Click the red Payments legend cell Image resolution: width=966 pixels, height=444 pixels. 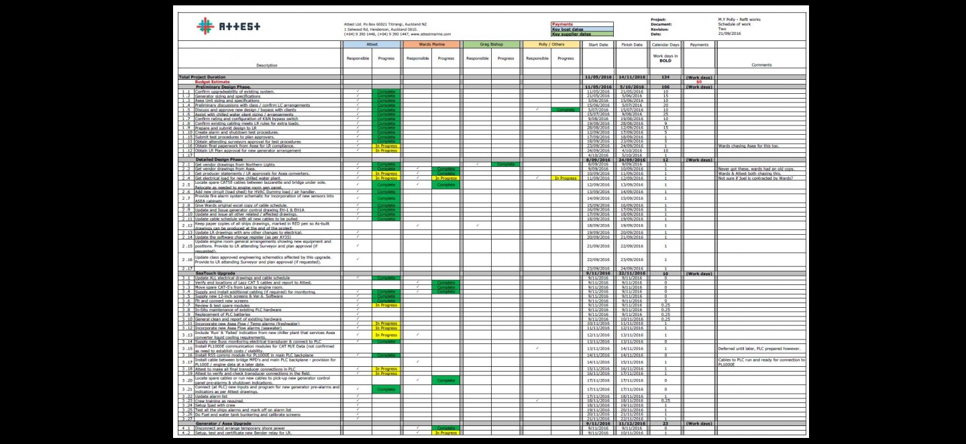pos(582,24)
